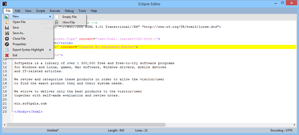The width and height of the screenshot is (299, 135).
Task: Click the horizontal scrollbar right arrow
Action: pos(294,125)
